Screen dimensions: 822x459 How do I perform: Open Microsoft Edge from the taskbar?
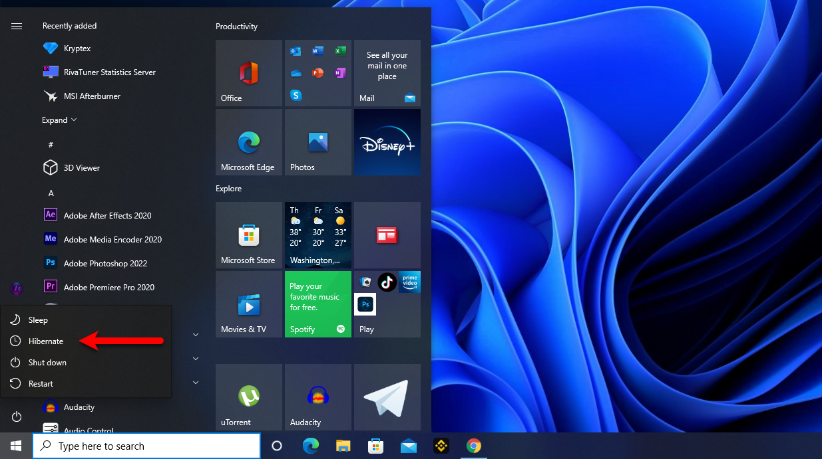(310, 446)
